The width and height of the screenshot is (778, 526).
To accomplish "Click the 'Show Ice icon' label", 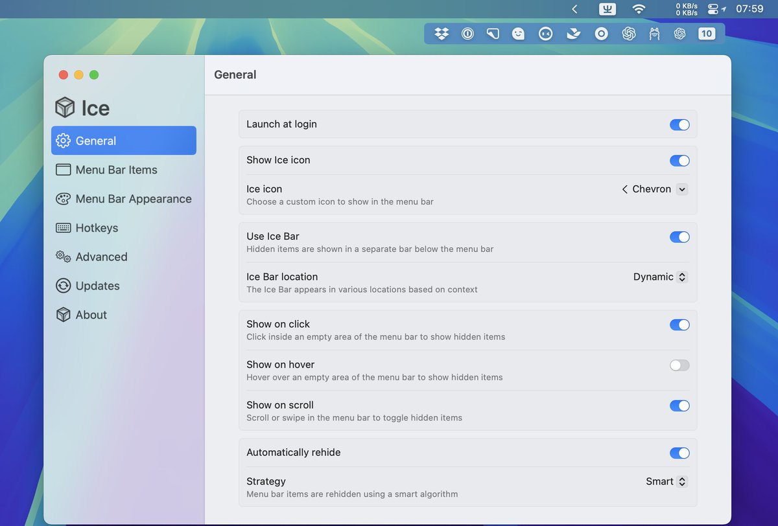I will 278,160.
